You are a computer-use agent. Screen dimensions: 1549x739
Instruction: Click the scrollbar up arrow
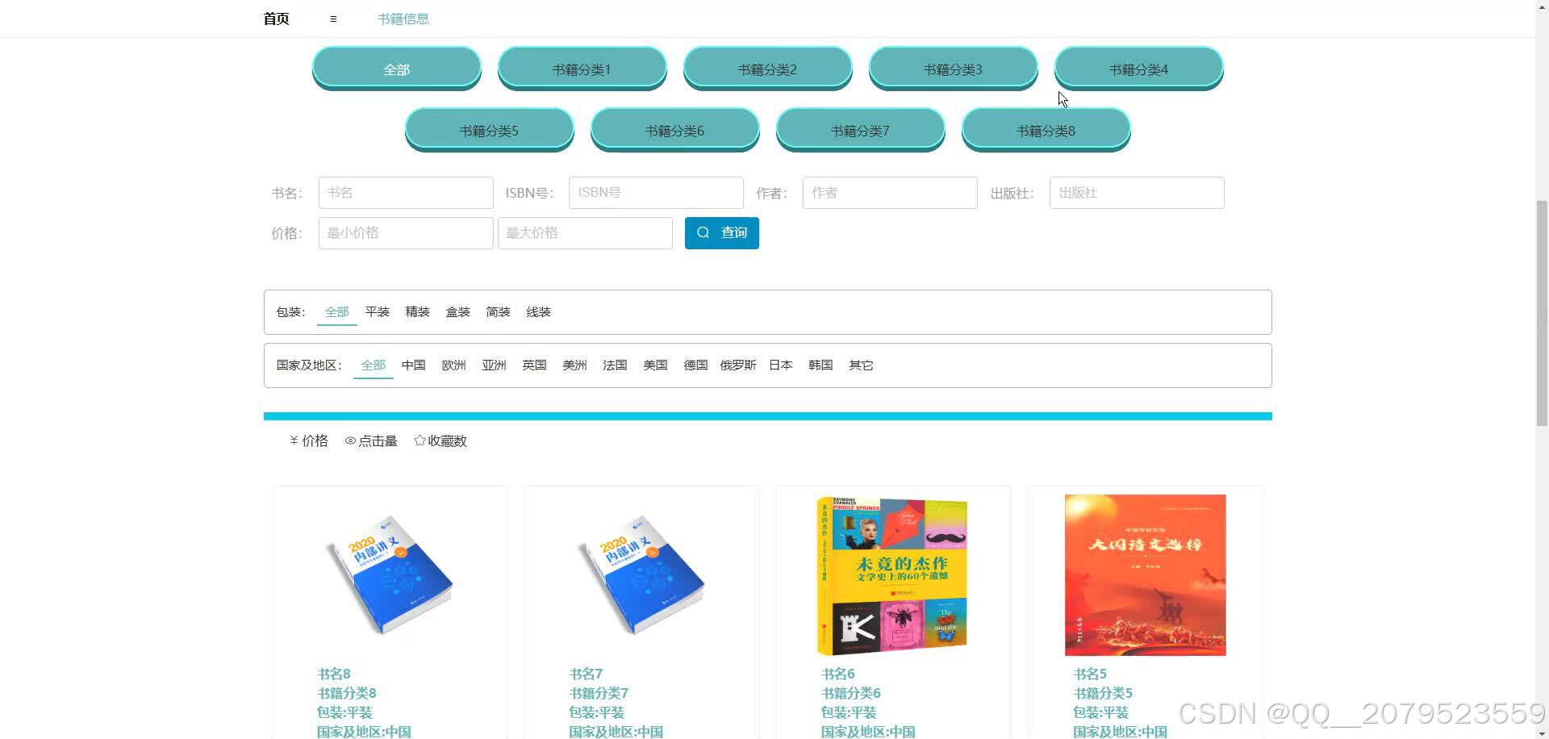click(1542, 6)
